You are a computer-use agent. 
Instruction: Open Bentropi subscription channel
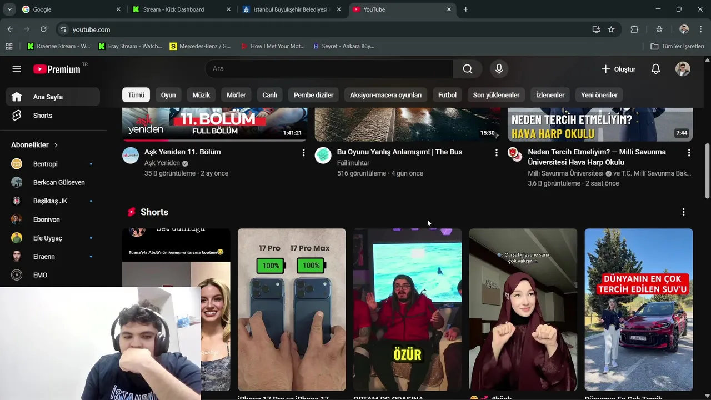53,164
